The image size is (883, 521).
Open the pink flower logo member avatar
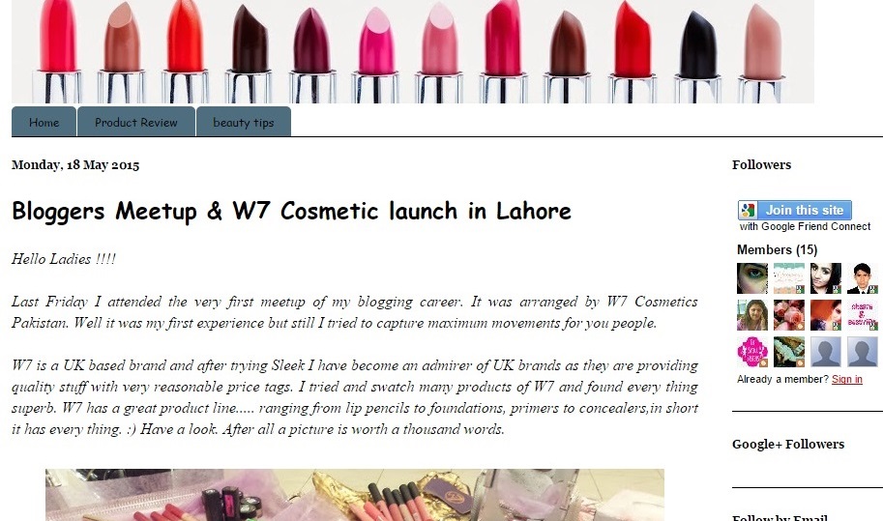pos(751,351)
